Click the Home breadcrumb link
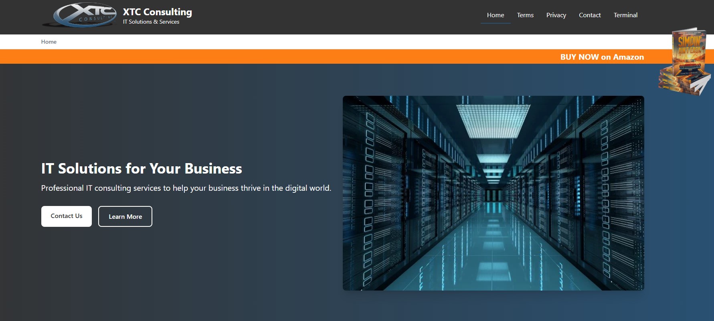This screenshot has height=321, width=714. 49,42
